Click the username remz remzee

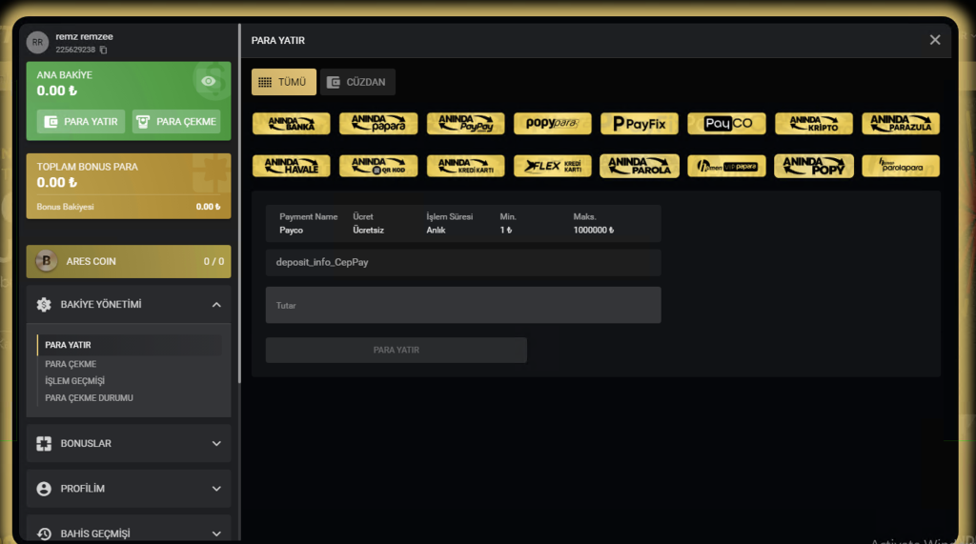click(x=84, y=37)
